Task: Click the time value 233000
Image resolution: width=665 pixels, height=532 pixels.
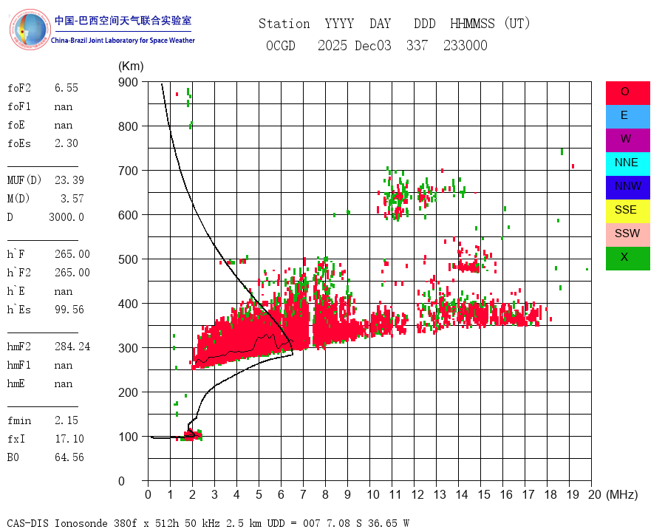Action: point(465,45)
